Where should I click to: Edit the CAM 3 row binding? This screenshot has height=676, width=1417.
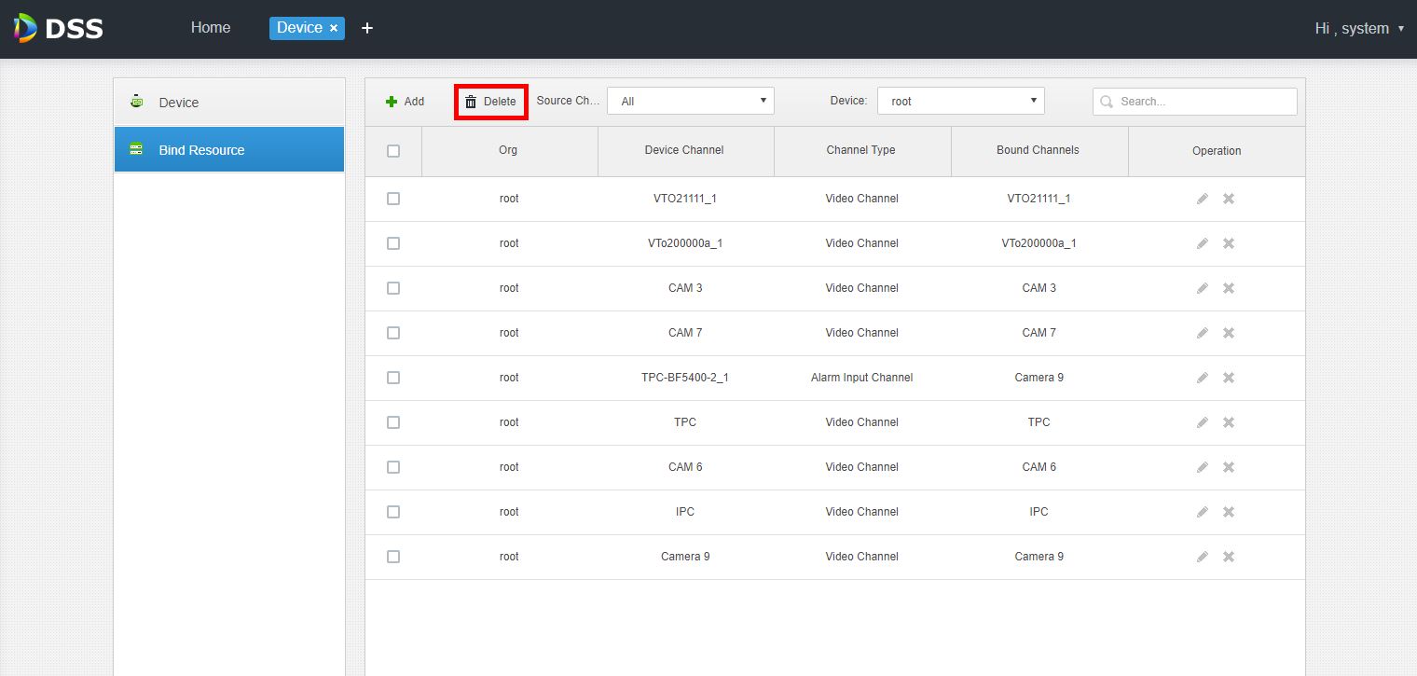1203,288
